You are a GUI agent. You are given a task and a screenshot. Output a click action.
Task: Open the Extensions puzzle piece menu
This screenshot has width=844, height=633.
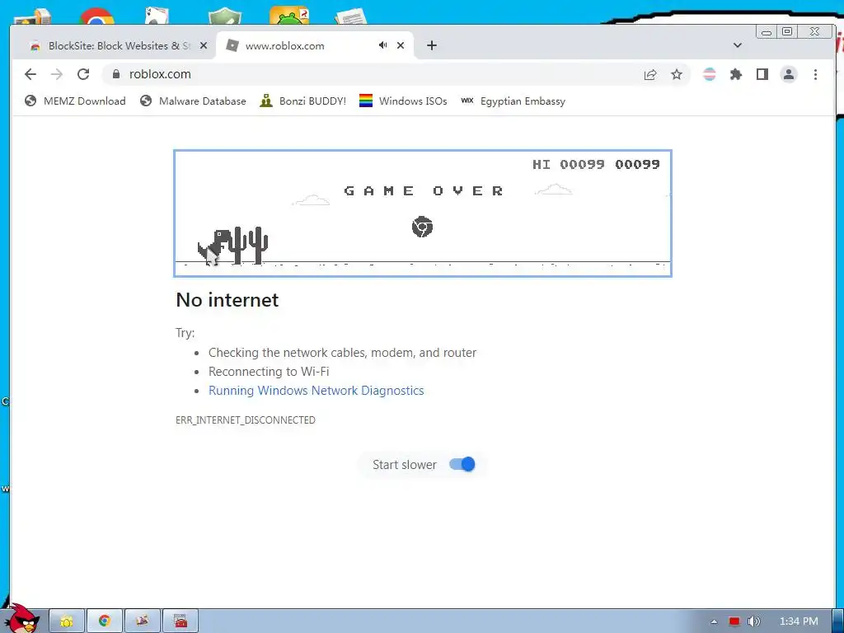click(736, 74)
